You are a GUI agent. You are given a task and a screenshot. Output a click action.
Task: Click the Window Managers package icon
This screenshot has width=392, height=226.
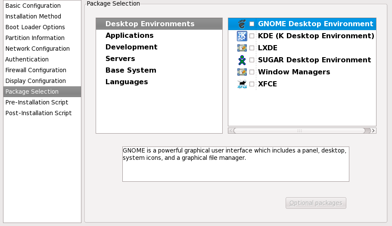[242, 72]
